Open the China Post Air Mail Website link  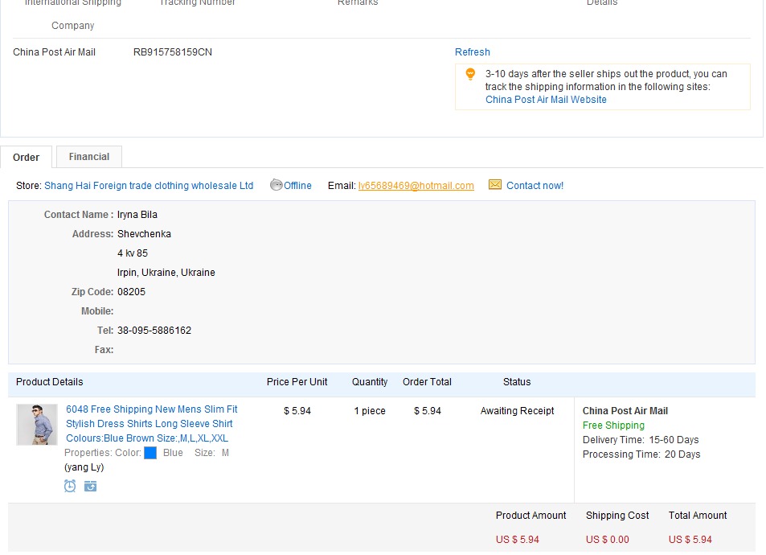pyautogui.click(x=546, y=100)
